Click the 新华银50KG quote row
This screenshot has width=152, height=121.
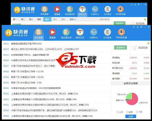[131, 68]
